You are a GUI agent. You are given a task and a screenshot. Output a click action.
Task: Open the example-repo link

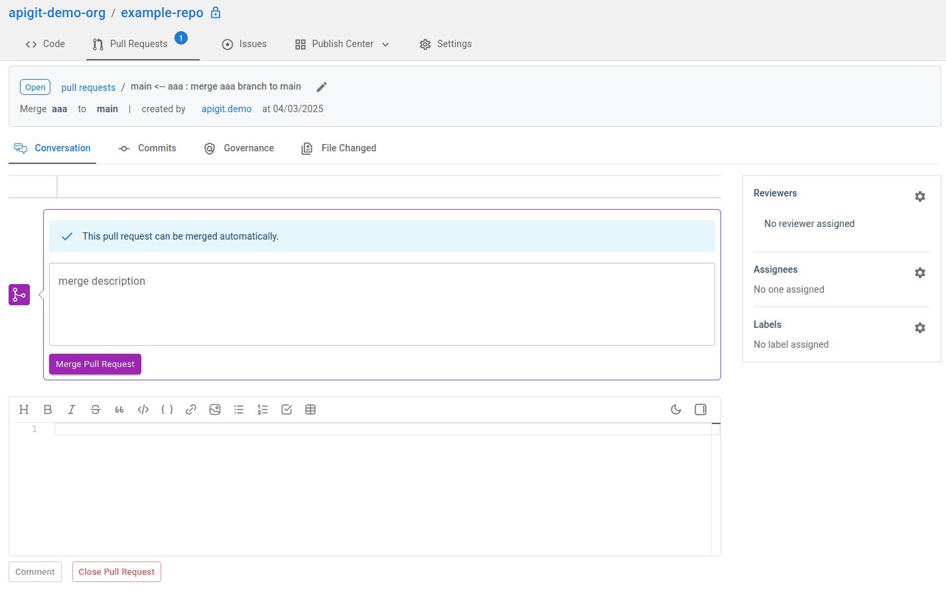pyautogui.click(x=162, y=13)
